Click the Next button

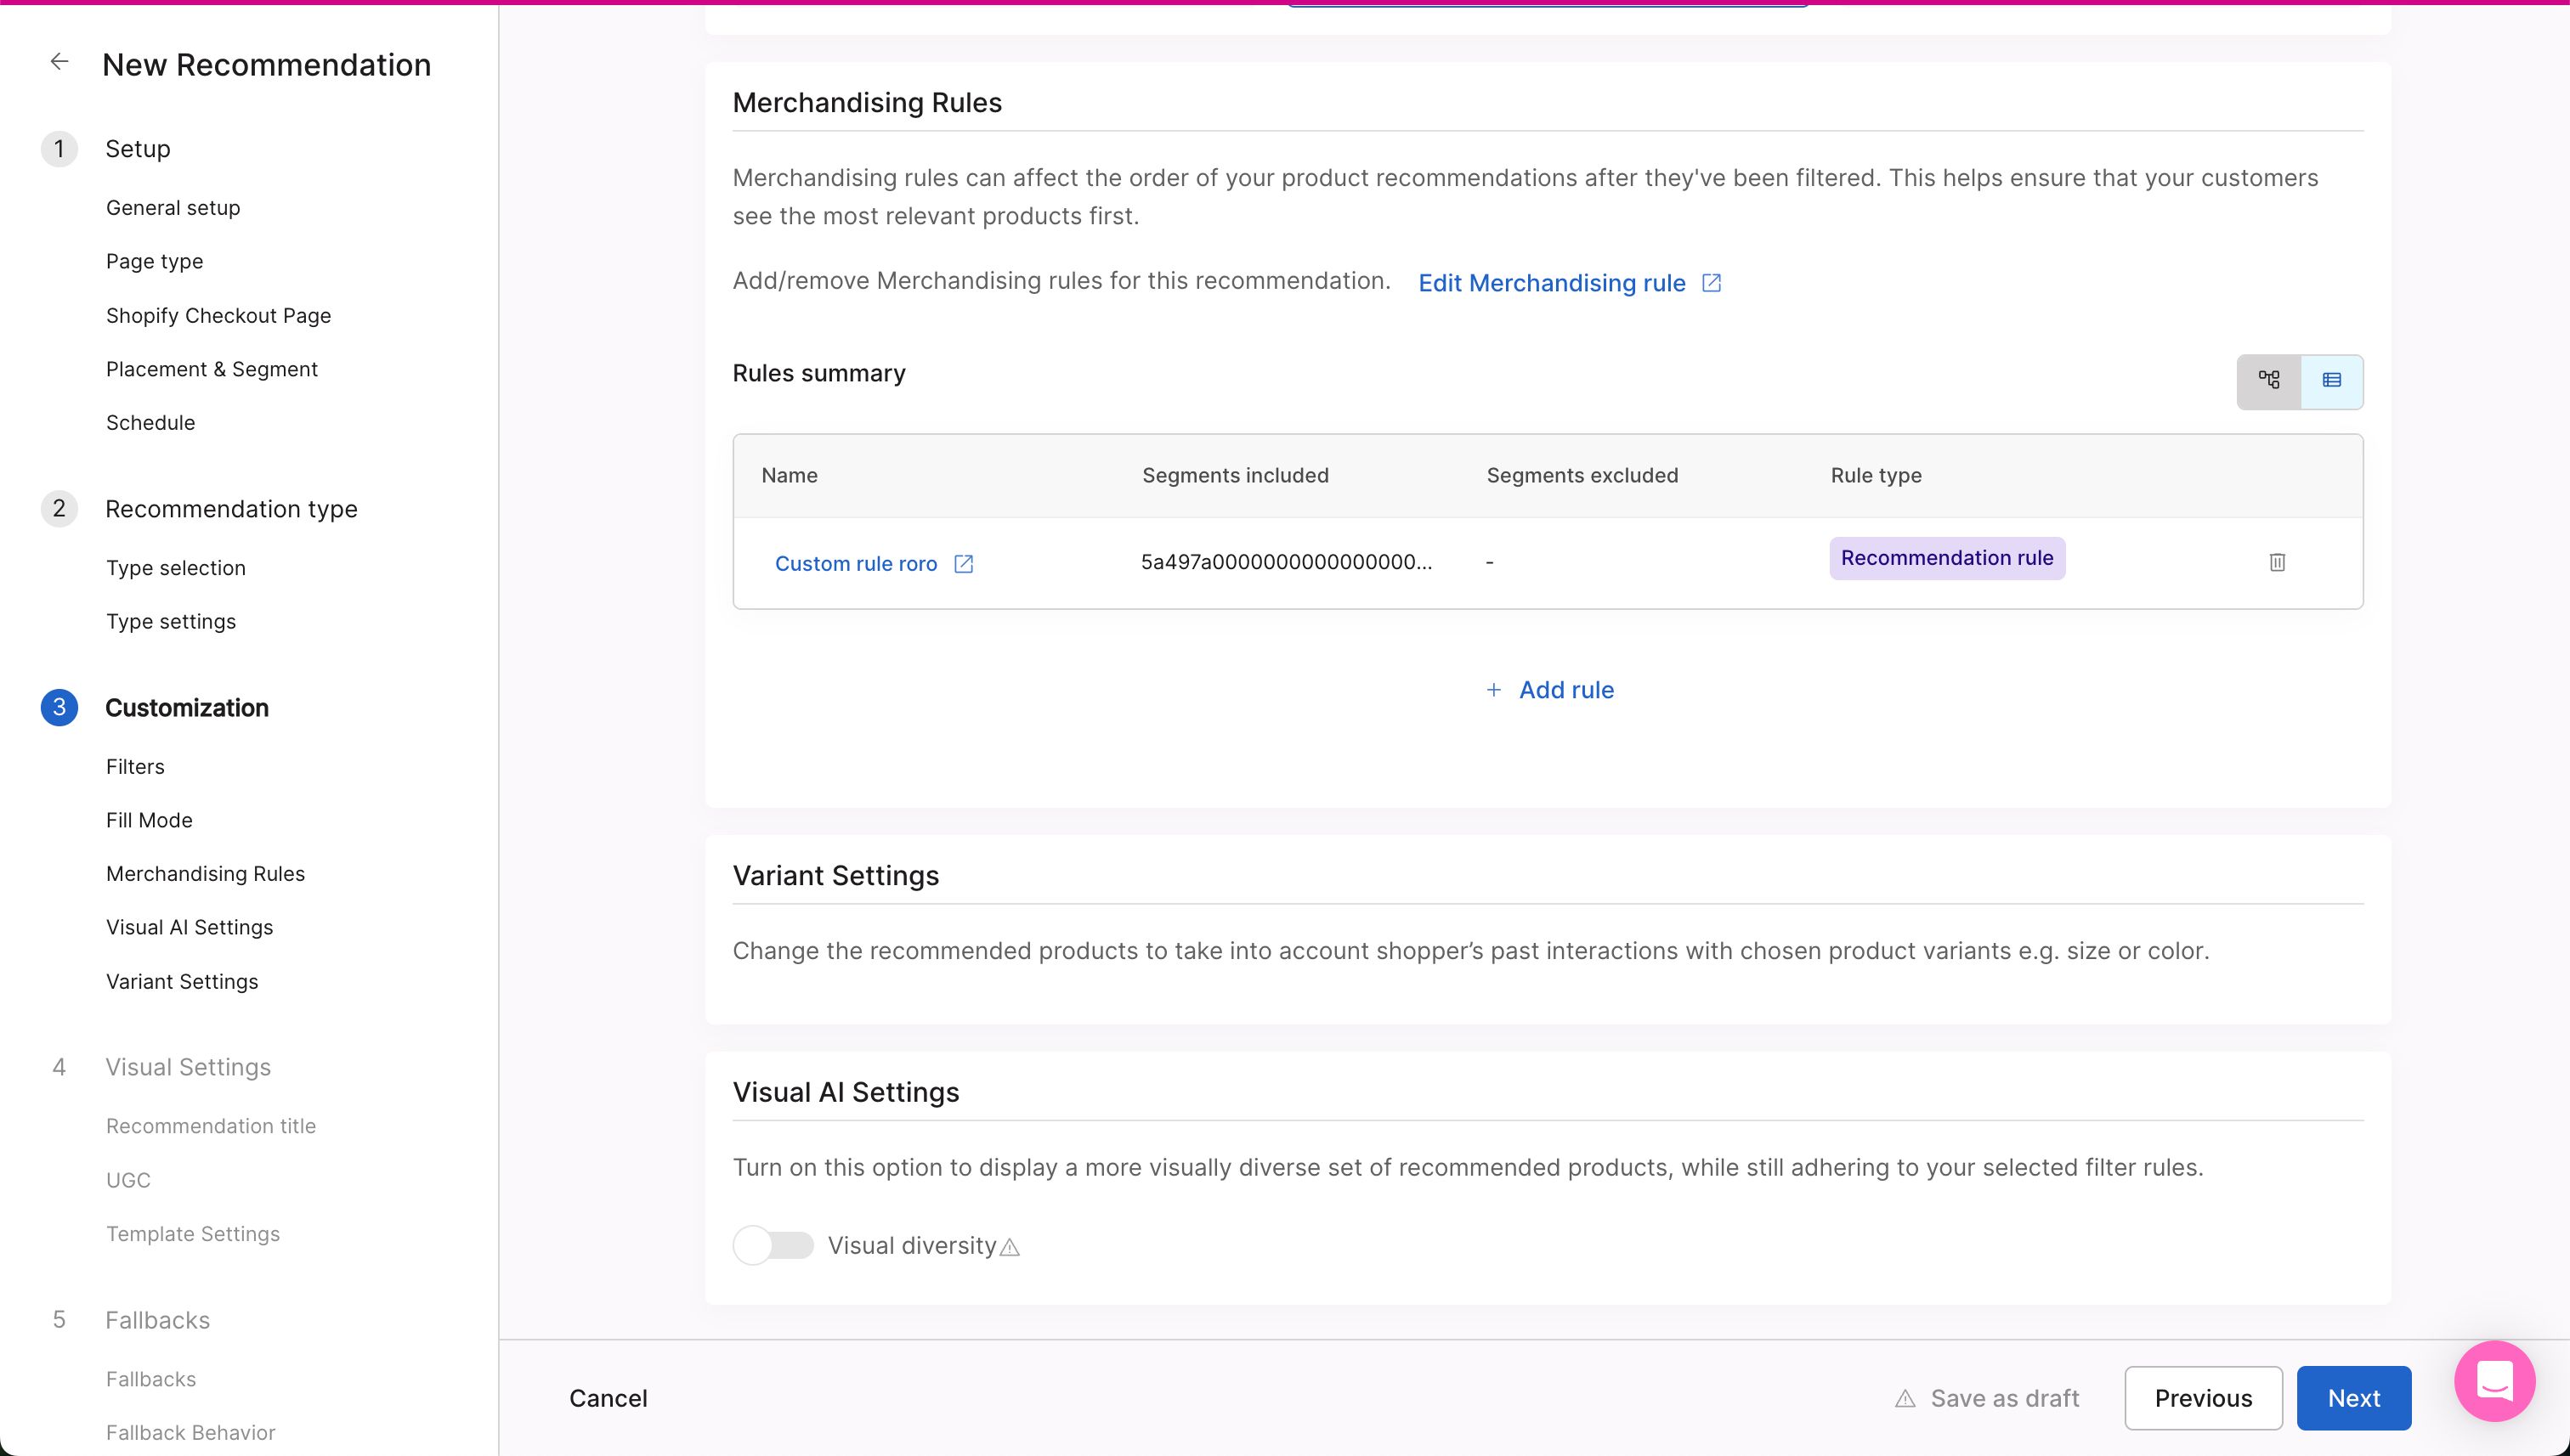pos(2354,1398)
